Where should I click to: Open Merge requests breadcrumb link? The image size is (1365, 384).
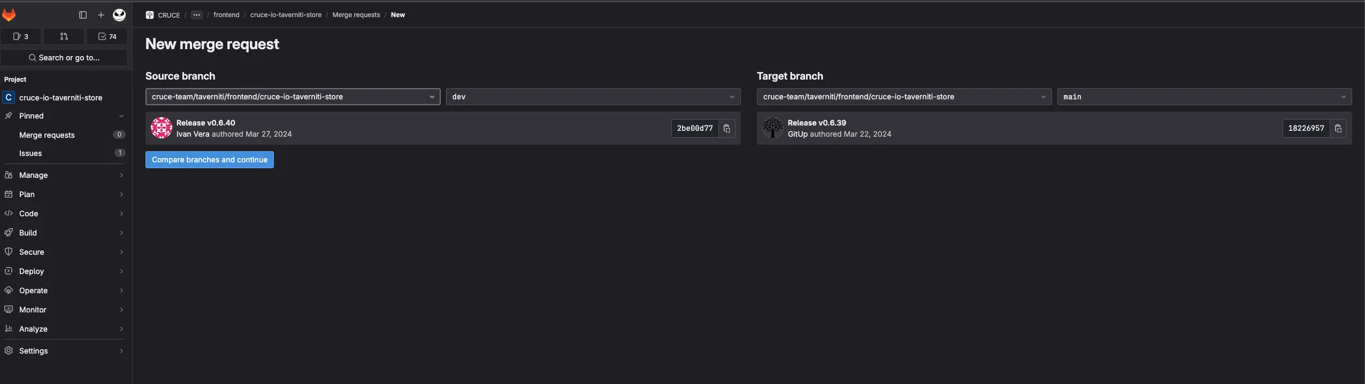(x=356, y=15)
